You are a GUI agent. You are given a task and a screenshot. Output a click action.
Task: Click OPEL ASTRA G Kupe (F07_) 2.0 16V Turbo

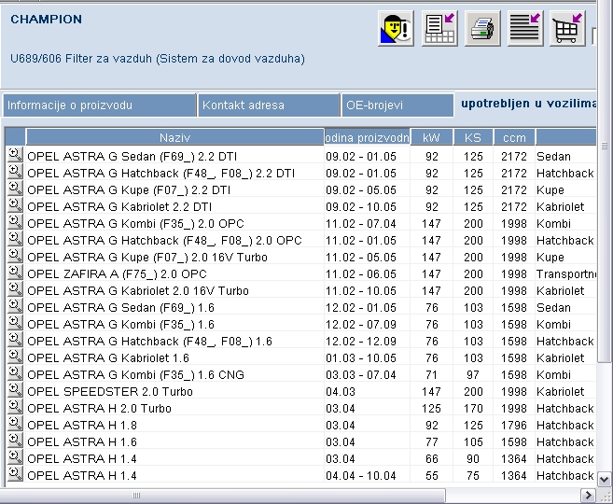coord(147,257)
